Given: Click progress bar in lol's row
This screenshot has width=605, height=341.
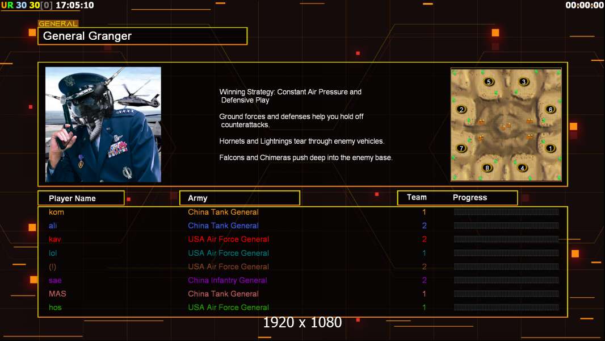Looking at the screenshot, I should point(506,253).
